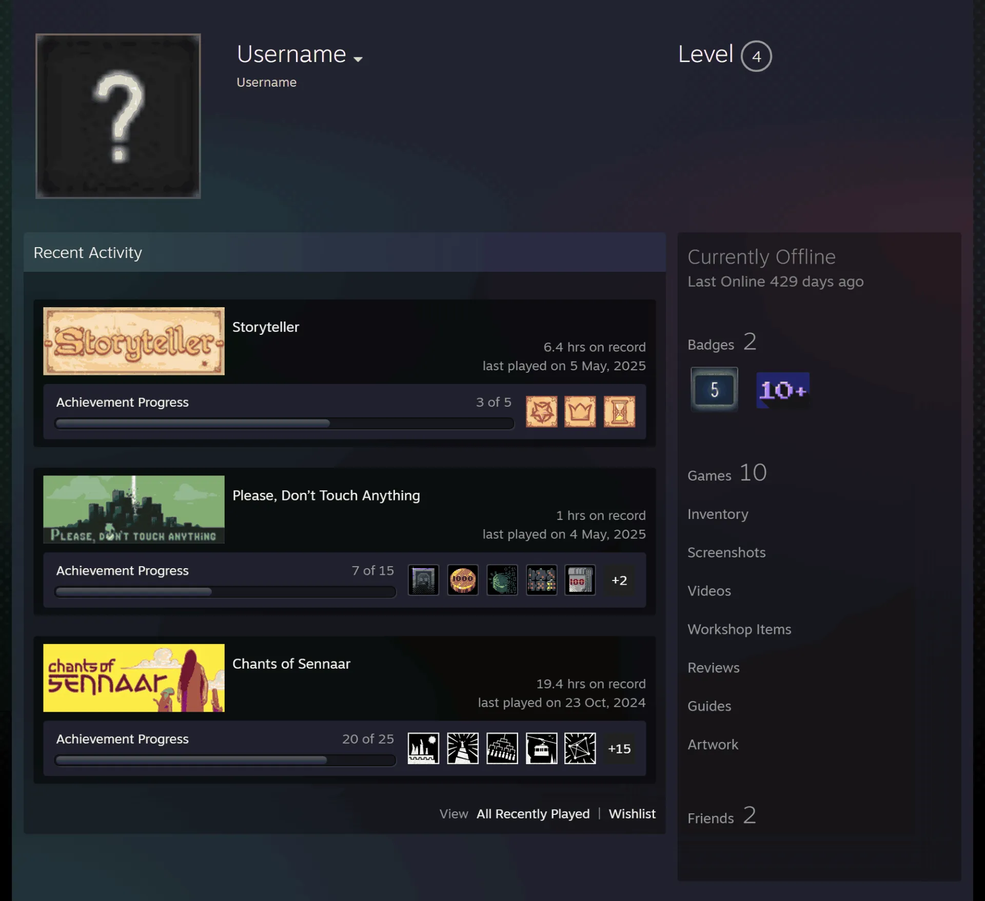Select the Level 5 badge icon

coord(714,390)
